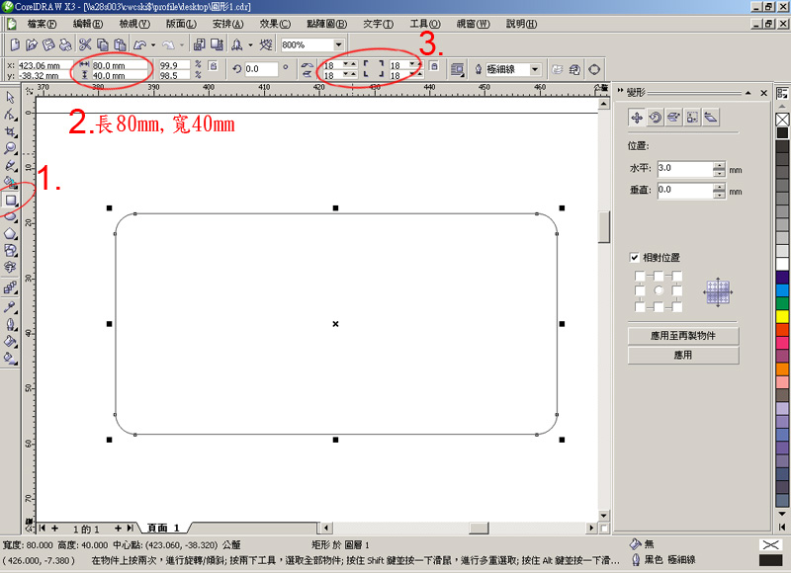The image size is (791, 573).
Task: Open the 編輯(E) menu
Action: pos(88,24)
